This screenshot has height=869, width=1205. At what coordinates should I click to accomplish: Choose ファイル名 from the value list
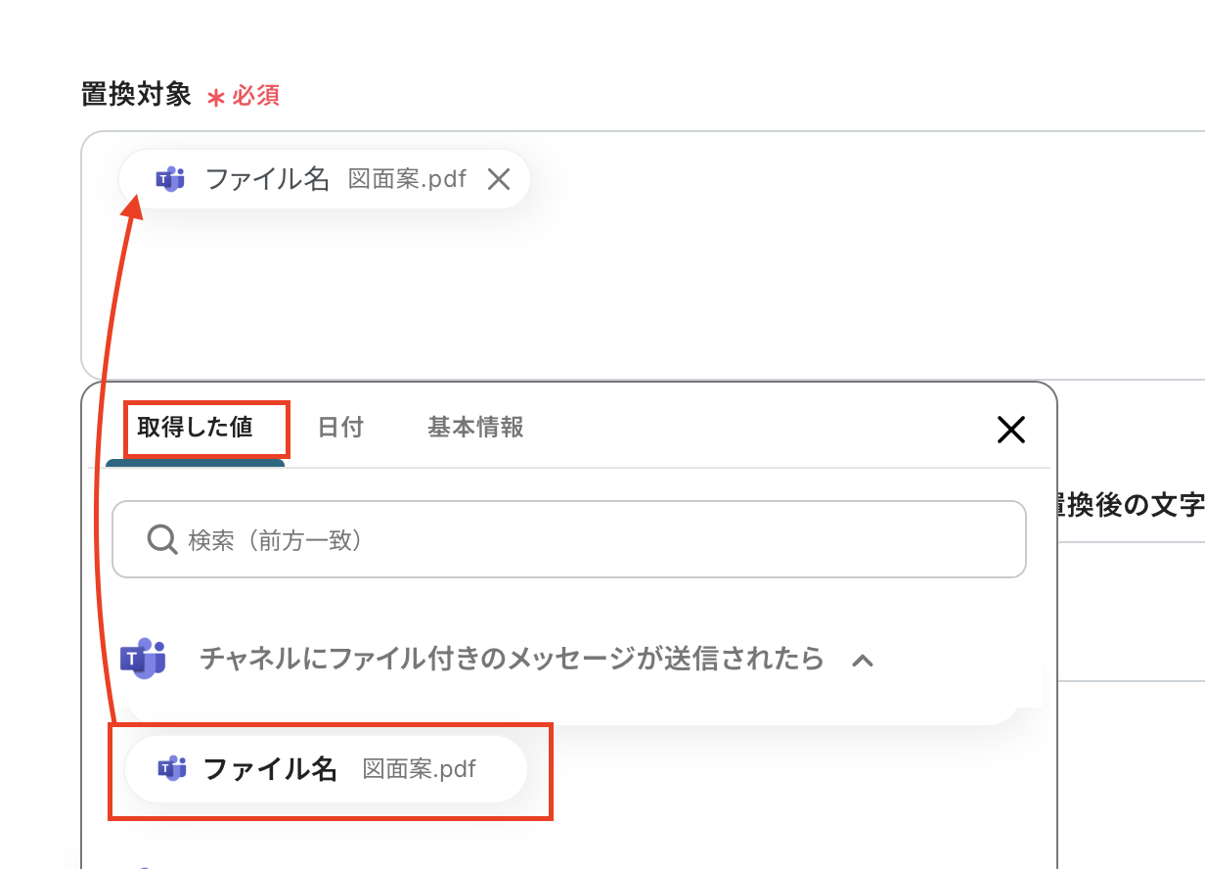[x=270, y=769]
